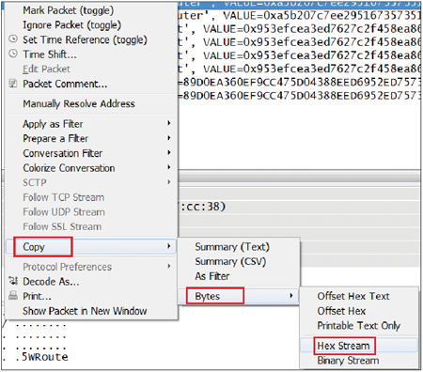Expand arrow next to Prepare a Filter

[169, 138]
